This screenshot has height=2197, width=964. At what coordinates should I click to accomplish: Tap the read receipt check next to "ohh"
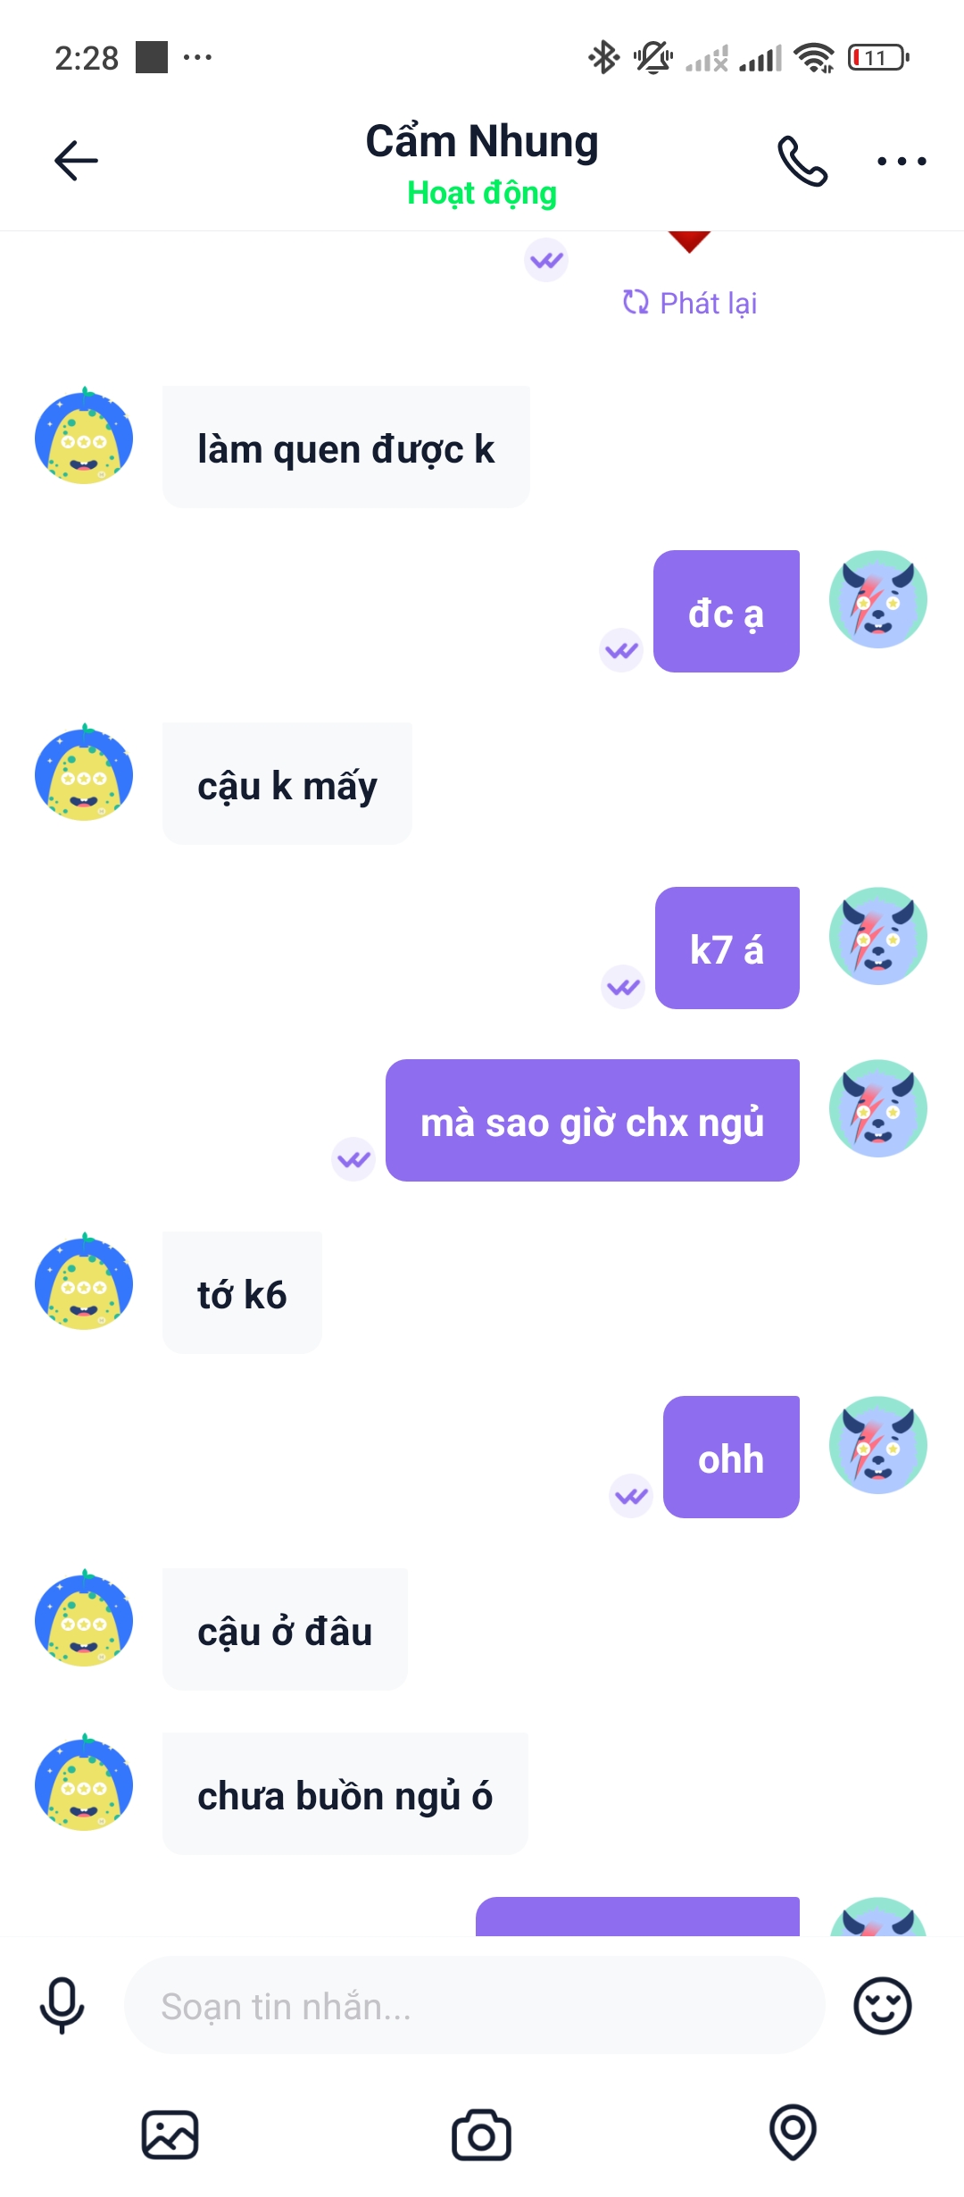tap(631, 1496)
